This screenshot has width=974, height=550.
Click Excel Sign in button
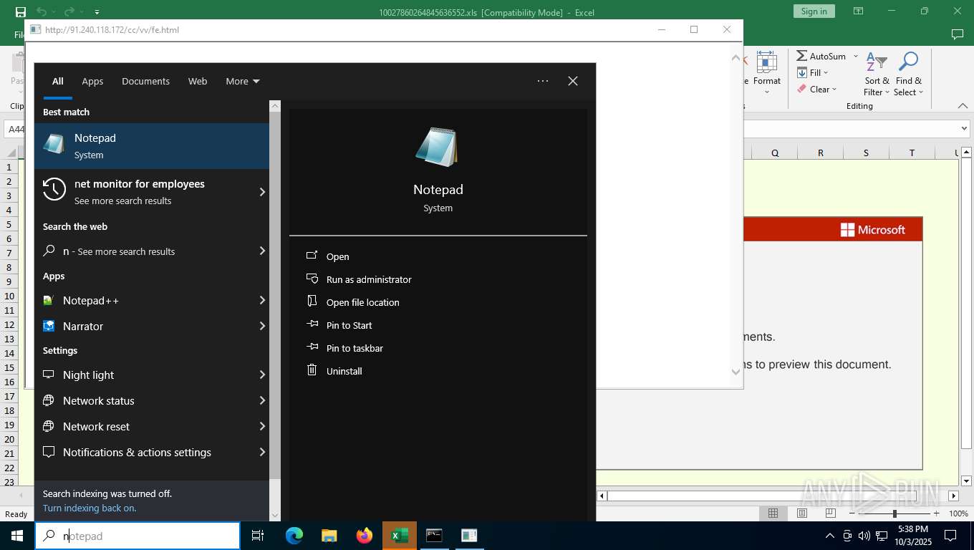(814, 11)
